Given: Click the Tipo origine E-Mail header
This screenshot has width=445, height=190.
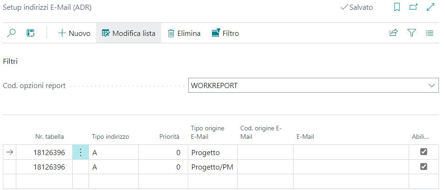Looking at the screenshot, I should click(208, 132).
